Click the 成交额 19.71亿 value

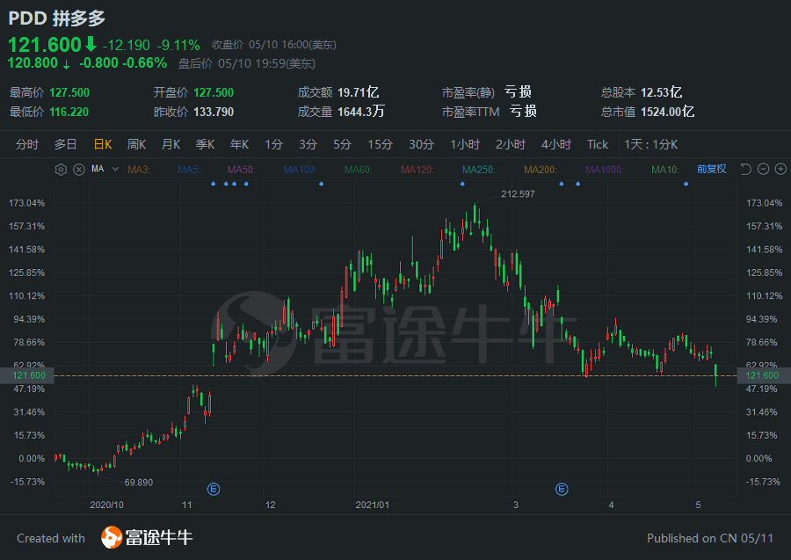359,92
